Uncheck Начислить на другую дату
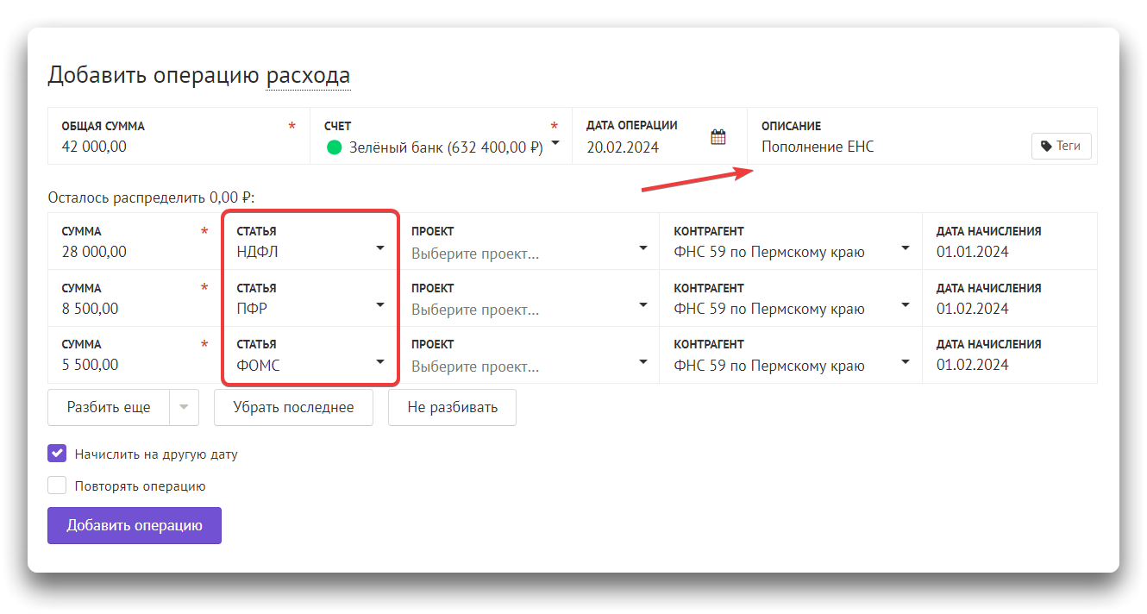Image resolution: width=1147 pixels, height=614 pixels. click(x=57, y=454)
